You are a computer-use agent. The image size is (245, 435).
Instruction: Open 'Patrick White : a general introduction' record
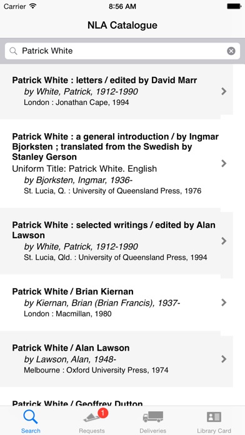tap(116, 164)
